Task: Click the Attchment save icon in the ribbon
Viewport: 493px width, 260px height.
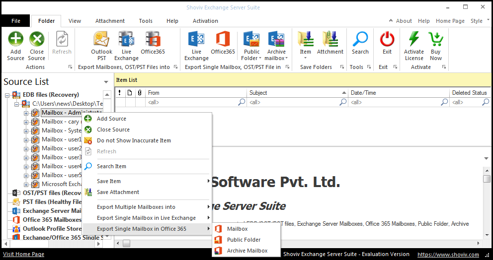Action: point(330,39)
